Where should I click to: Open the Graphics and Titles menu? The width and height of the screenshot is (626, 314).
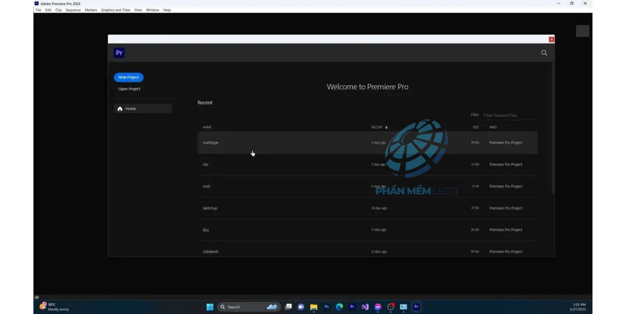[x=116, y=10]
